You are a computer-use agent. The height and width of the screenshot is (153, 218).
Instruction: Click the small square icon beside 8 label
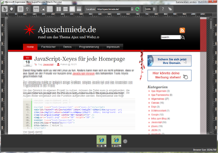[x=105, y=146]
